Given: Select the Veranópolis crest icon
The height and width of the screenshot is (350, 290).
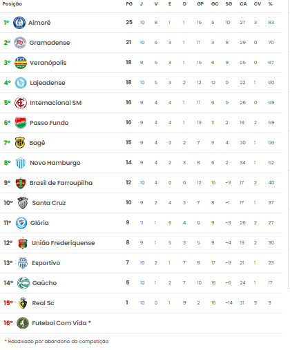Looking at the screenshot, I should point(21,63).
